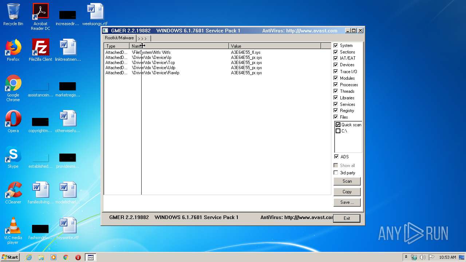Launch Acrobat Reader DC shortcut
The height and width of the screenshot is (262, 466).
pos(40,17)
